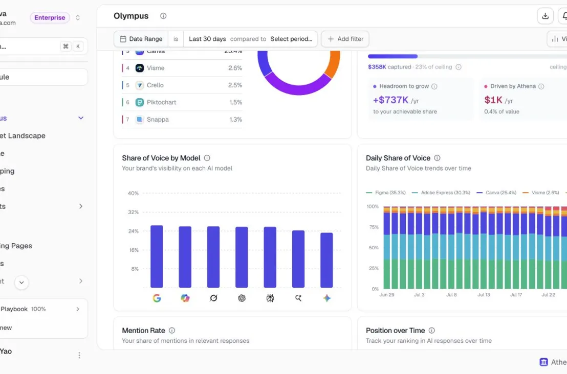Click the Gemini sparkle model icon
This screenshot has height=374, width=567.
click(327, 298)
